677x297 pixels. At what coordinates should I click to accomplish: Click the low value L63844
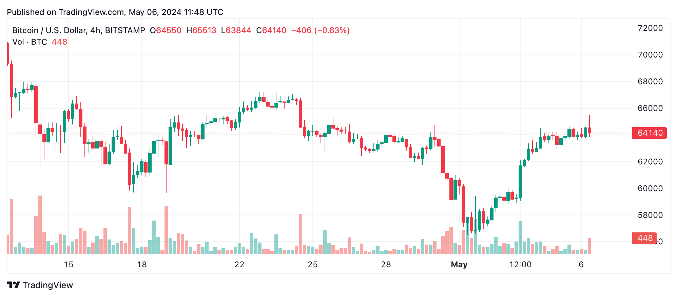236,30
